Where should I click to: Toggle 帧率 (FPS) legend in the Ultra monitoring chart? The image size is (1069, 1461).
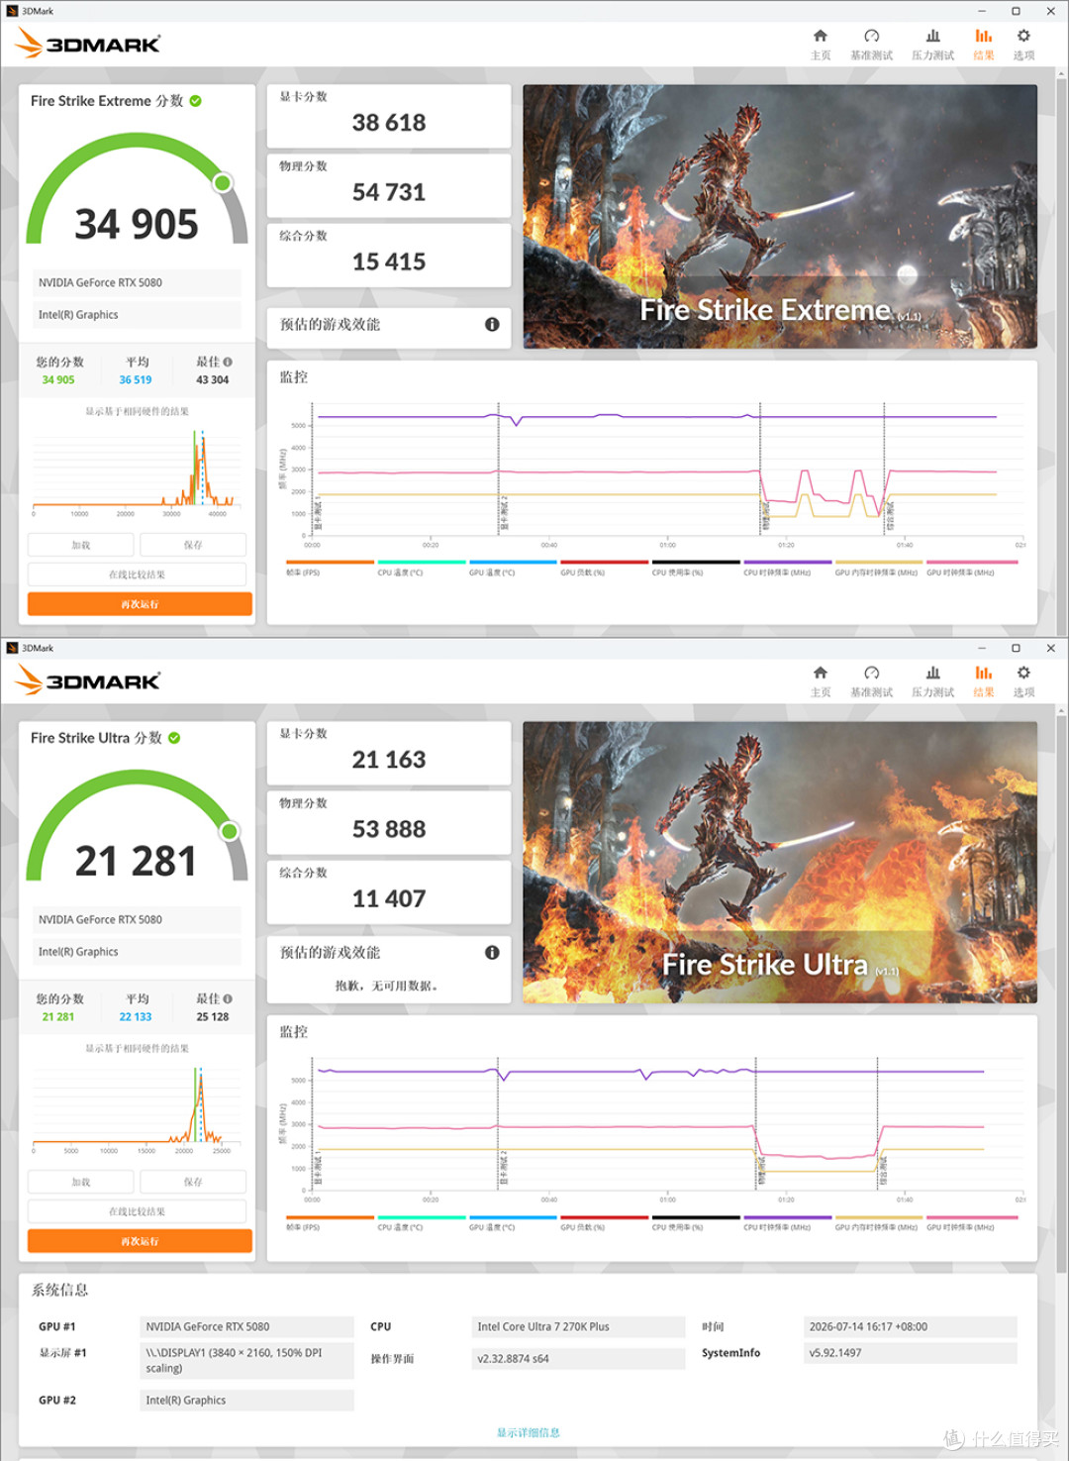330,1222
